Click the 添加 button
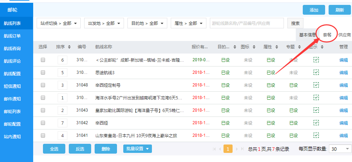Screen dimensions: 352x162 click(314, 10)
